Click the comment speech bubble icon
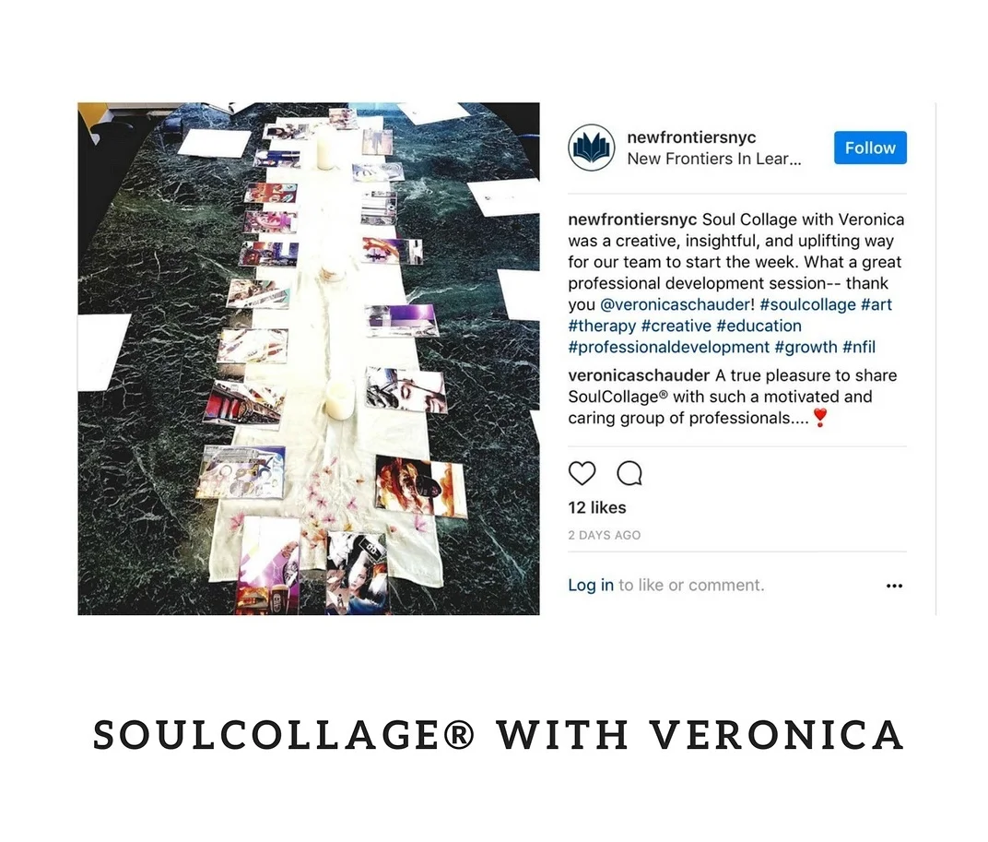Viewport: 988px width, 842px height. (x=629, y=473)
